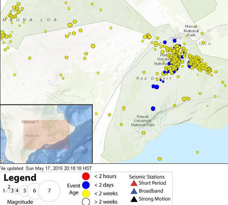Select the magnitude 5 circle in legend
Screen dimensions: 228x205
(x=24, y=190)
